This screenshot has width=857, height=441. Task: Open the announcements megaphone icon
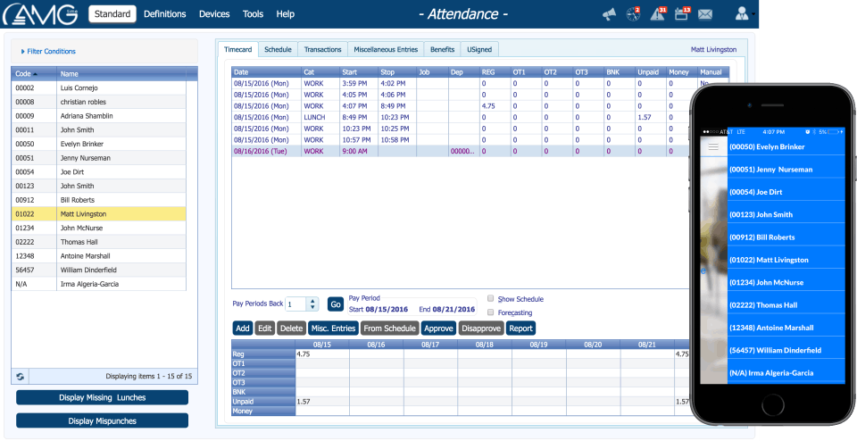pyautogui.click(x=610, y=14)
